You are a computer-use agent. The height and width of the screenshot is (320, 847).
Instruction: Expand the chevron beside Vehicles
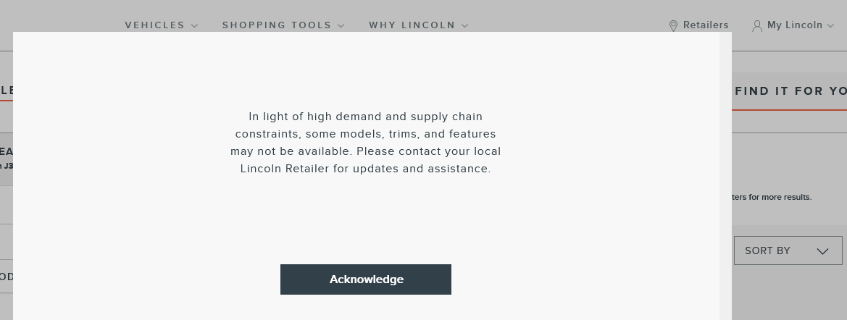pos(195,25)
